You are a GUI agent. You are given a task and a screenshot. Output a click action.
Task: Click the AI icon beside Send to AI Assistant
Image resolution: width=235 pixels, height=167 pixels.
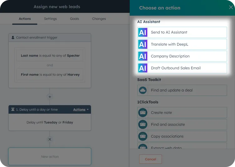click(143, 32)
